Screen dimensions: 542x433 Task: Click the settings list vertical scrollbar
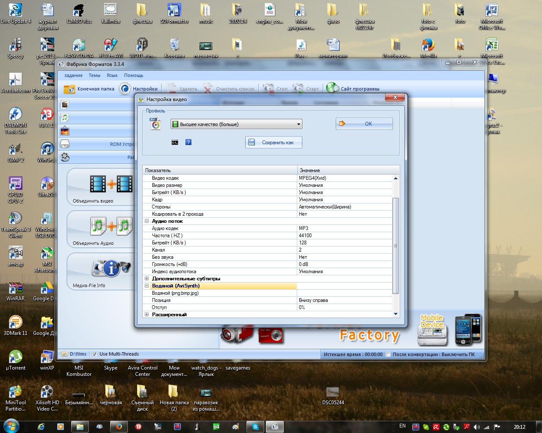(395, 246)
